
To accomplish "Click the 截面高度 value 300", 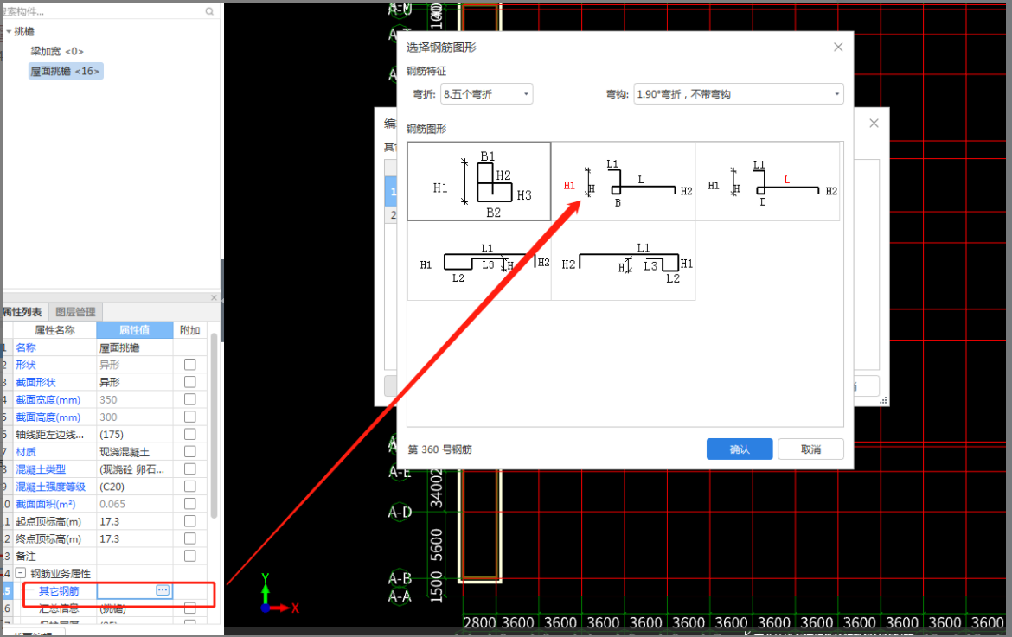I will (x=135, y=417).
